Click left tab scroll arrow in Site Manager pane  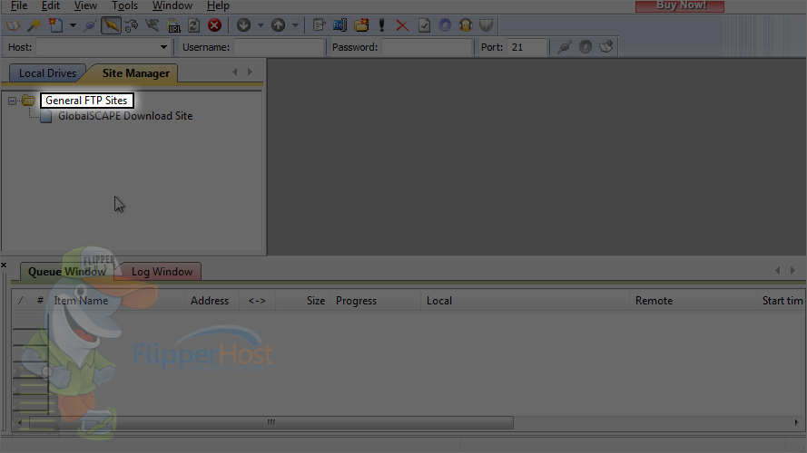pyautogui.click(x=235, y=72)
